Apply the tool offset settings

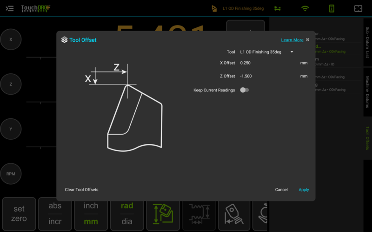(304, 190)
